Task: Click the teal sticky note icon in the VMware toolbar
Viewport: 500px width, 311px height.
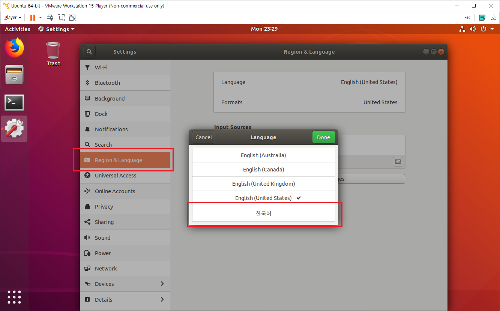Action: (x=482, y=18)
